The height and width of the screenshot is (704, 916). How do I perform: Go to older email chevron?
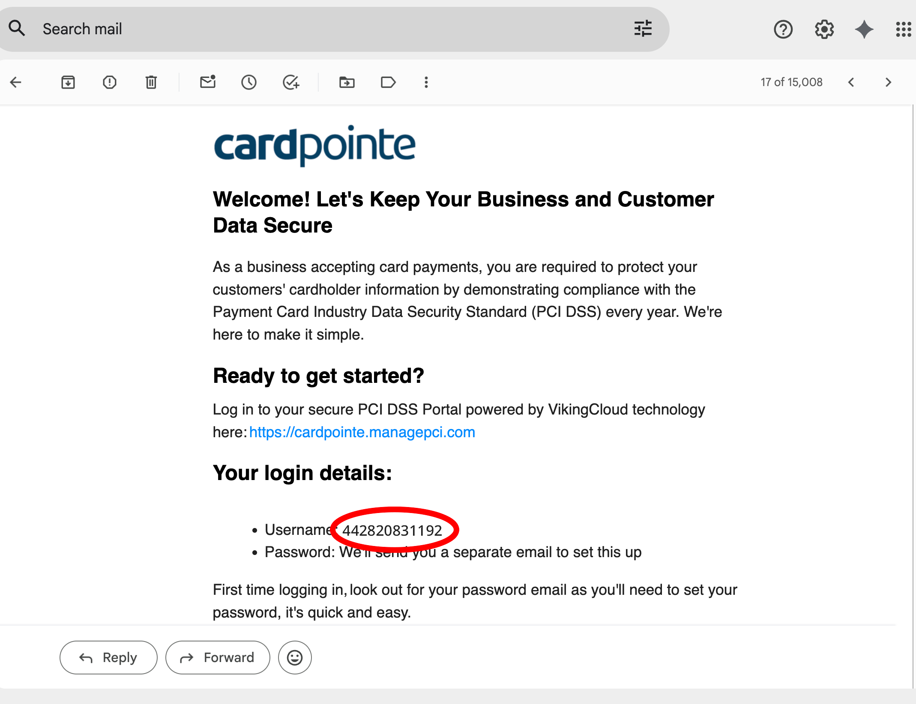coord(889,82)
